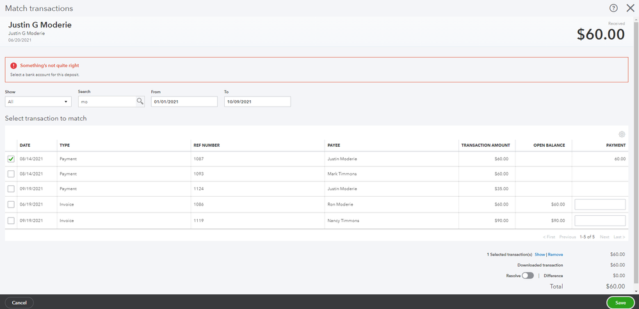
Task: Click TRANSACTION AMOUNT column header
Action: tap(485, 145)
